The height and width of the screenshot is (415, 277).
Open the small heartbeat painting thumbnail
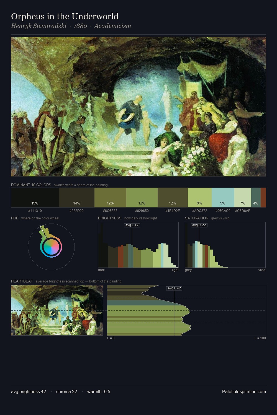[57, 310]
